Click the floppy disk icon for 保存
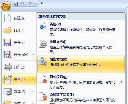This screenshot has width=128, height=104. click(x=7, y=42)
